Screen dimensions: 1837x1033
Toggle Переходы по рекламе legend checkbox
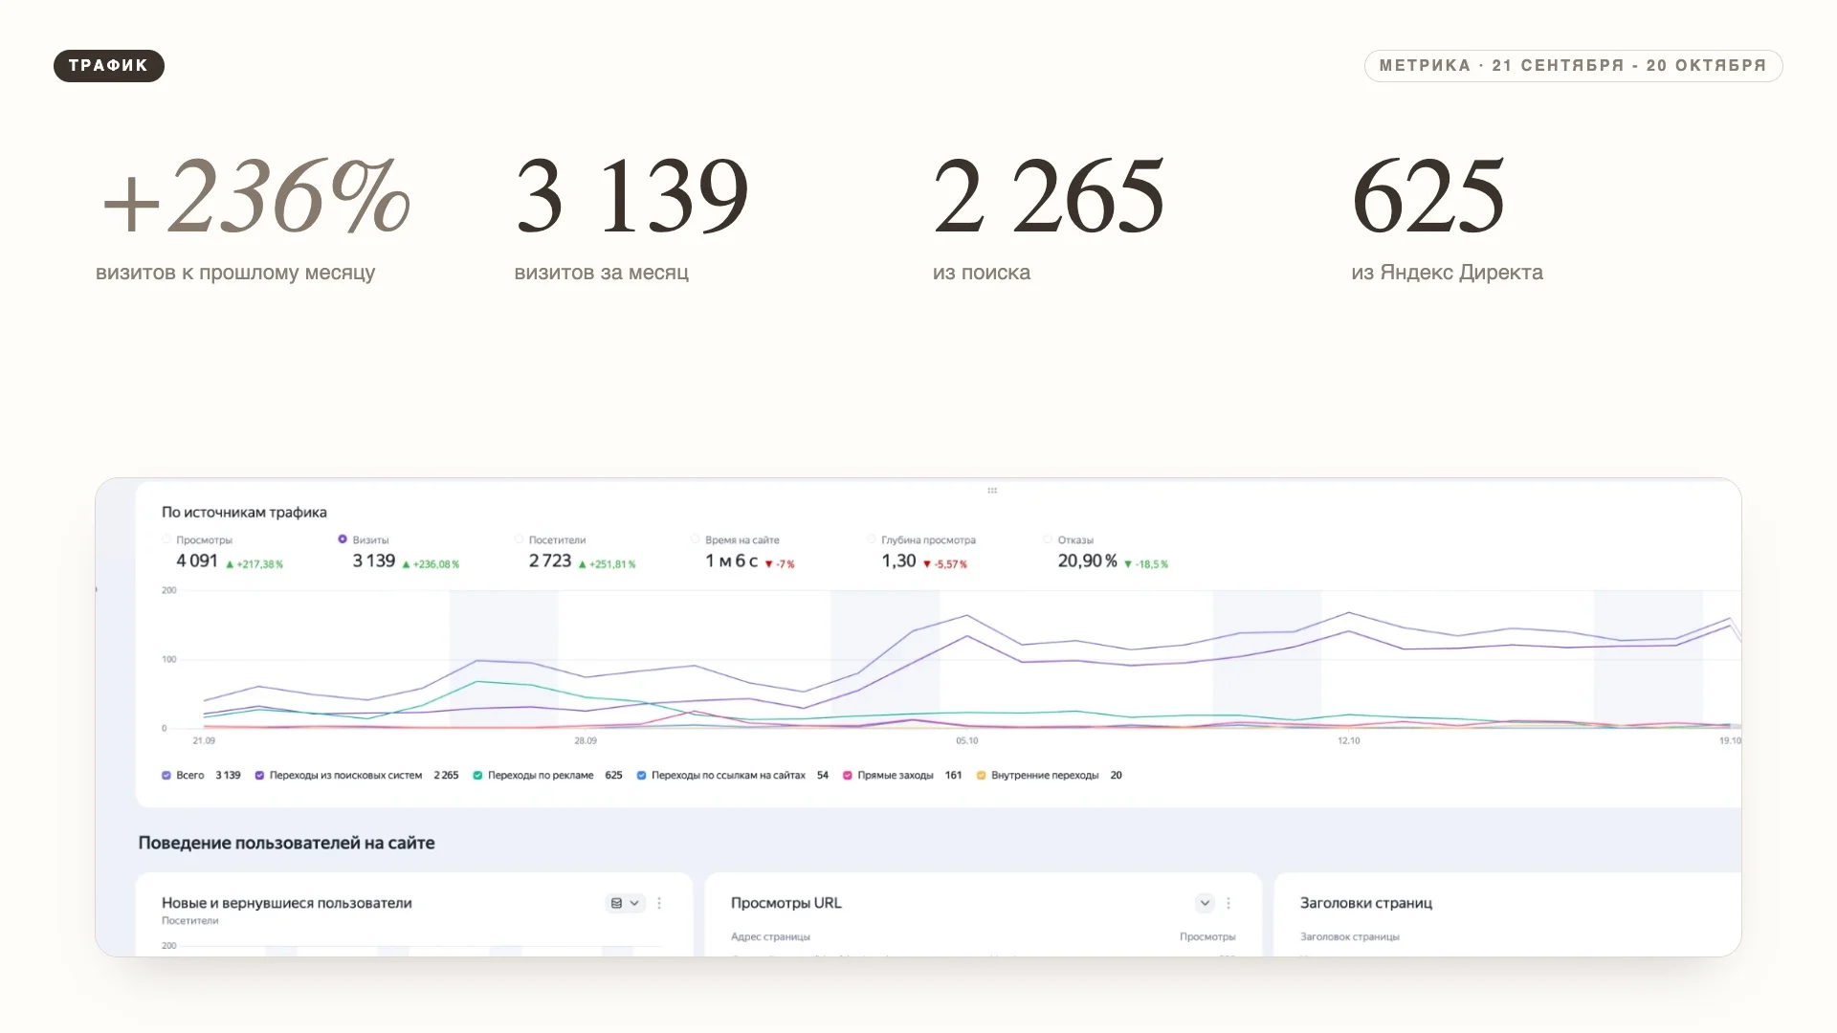(x=477, y=776)
